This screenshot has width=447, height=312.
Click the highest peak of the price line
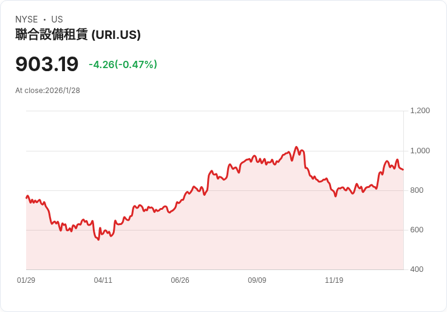296,147
